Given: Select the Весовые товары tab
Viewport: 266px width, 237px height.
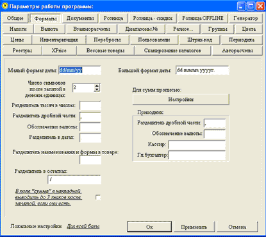Looking at the screenshot, I should point(106,51).
